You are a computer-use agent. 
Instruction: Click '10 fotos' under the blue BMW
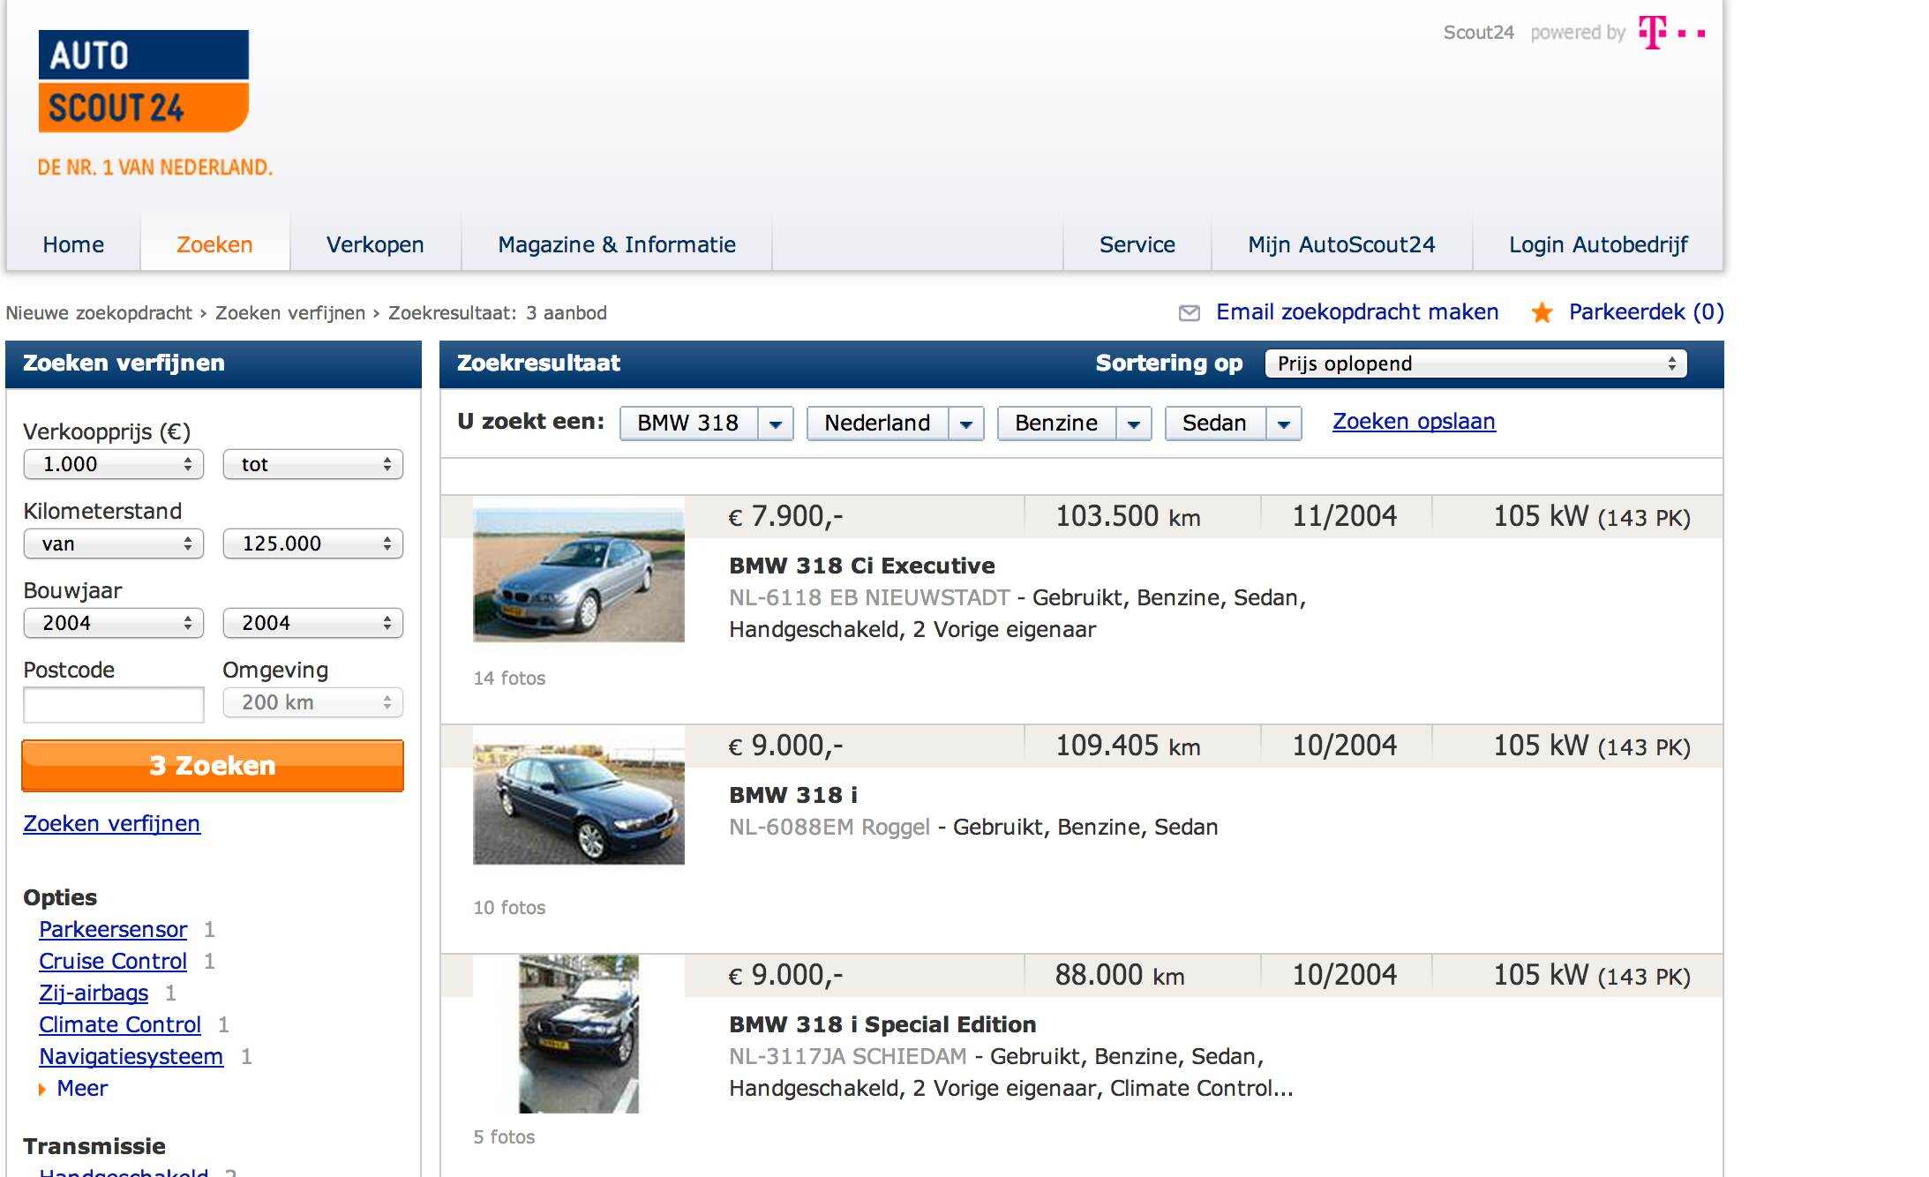pos(509,908)
